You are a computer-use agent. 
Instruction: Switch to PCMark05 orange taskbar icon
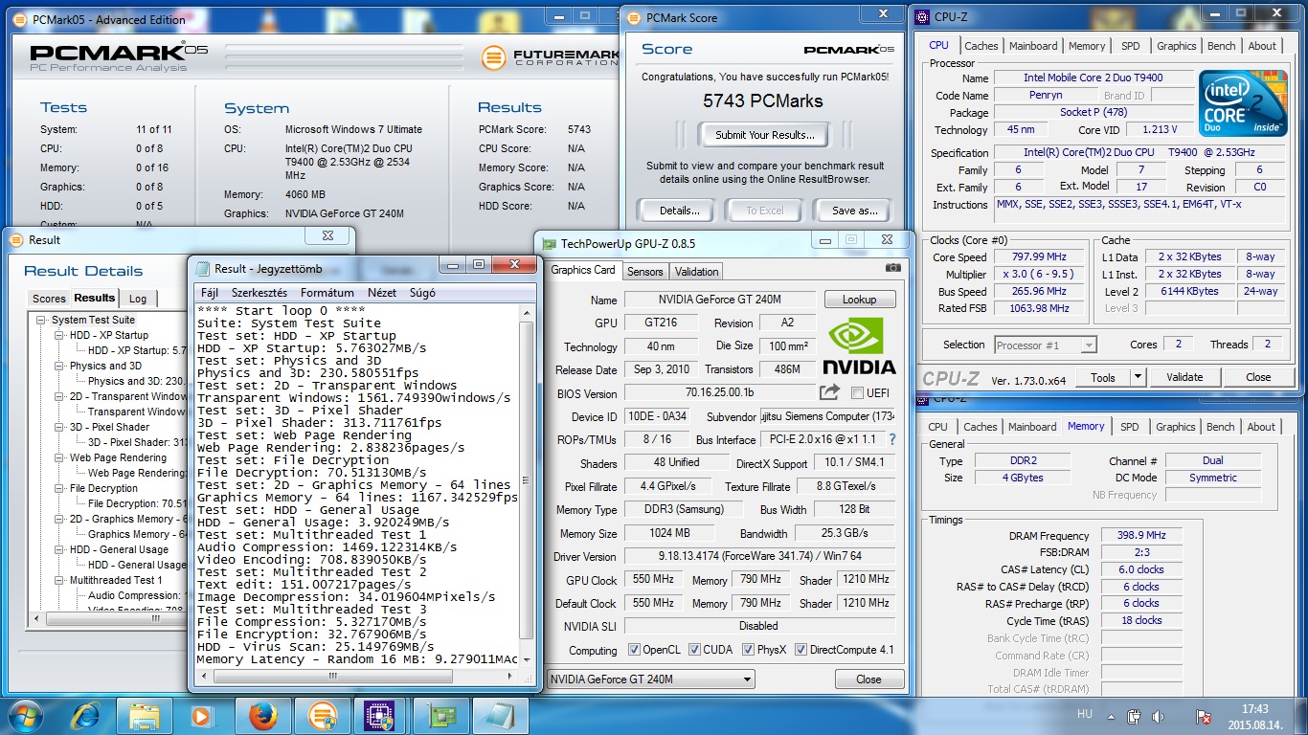[x=322, y=716]
